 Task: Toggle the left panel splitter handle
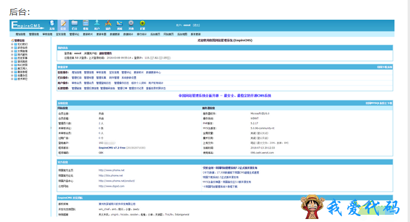[x=51, y=128]
